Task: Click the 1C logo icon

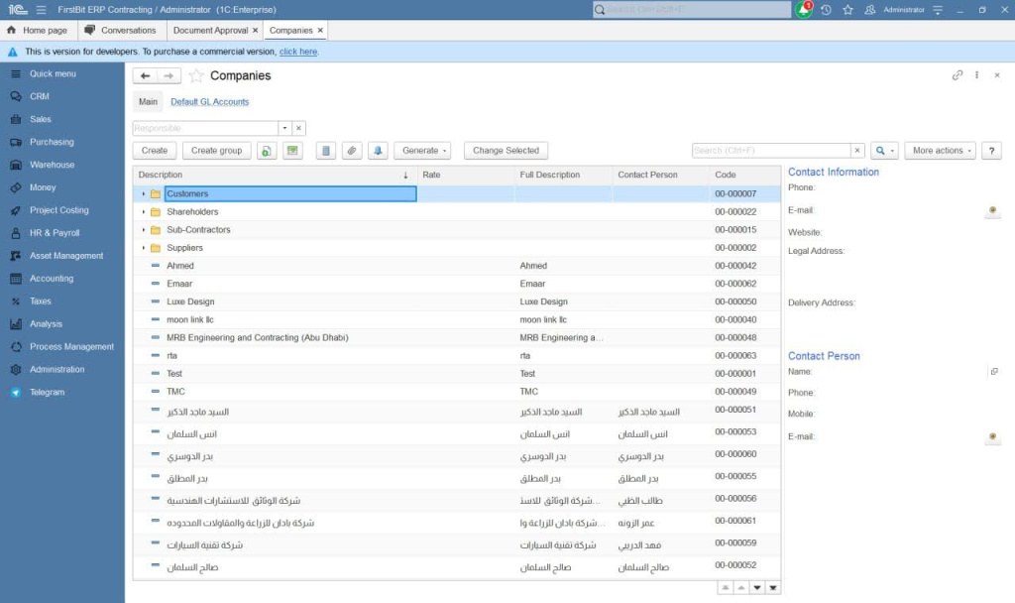Action: tap(18, 10)
